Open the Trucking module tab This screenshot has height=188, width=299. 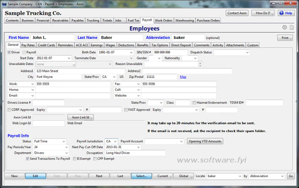(93, 20)
